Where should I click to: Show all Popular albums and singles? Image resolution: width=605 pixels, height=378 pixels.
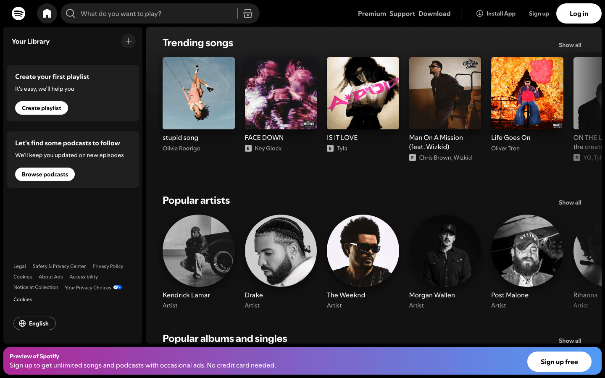(x=570, y=341)
